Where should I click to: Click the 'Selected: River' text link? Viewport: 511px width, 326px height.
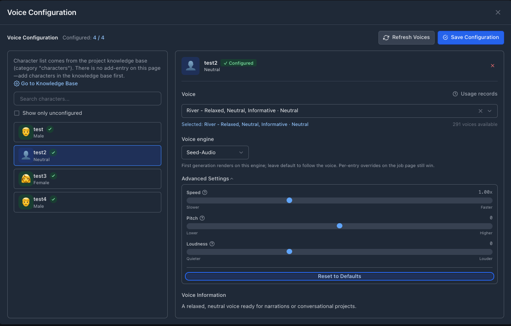245,124
